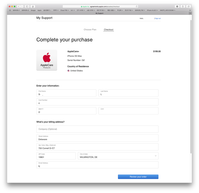Screen dimensions: 199x193
Task: Select the My Support browser tab
Action: pos(99,13)
